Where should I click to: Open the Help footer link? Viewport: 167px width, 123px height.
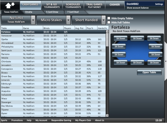[29, 120]
